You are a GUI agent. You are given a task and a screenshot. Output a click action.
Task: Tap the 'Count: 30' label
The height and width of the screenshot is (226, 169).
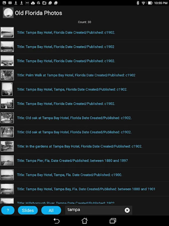pyautogui.click(x=85, y=22)
